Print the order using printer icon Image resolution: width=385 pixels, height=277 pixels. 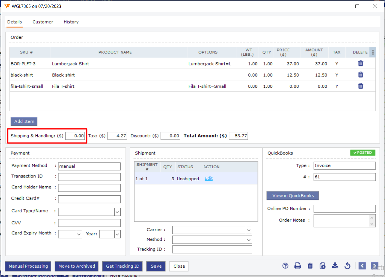[298, 266]
